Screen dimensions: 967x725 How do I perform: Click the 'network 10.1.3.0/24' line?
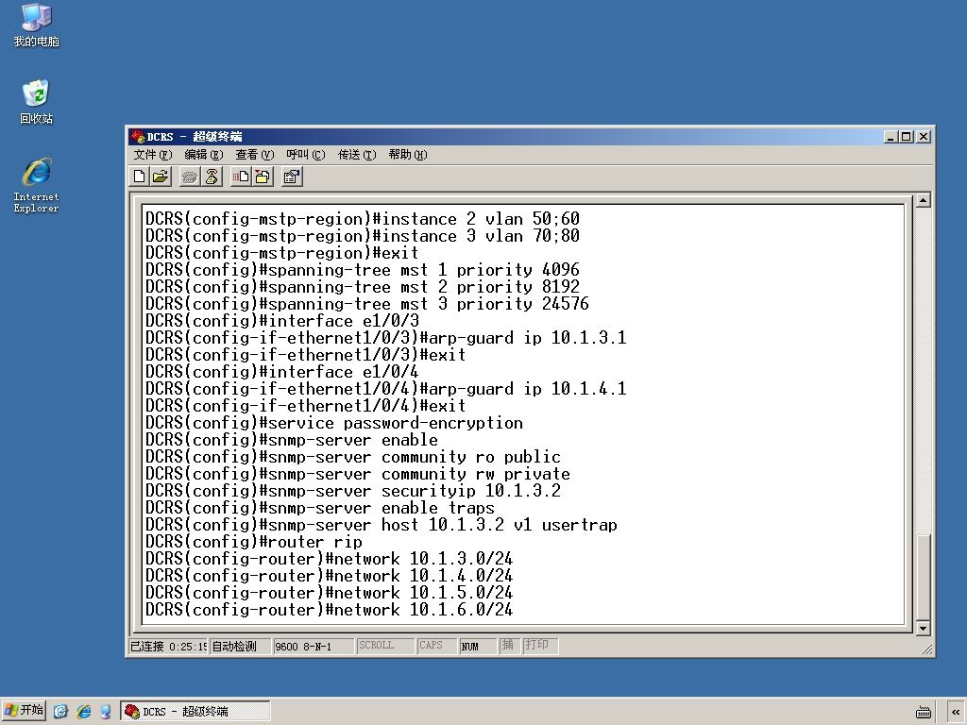330,559
